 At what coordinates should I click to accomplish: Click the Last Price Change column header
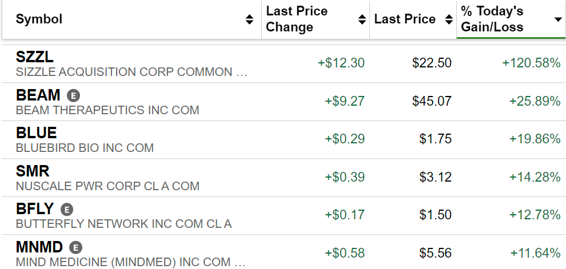tap(297, 19)
